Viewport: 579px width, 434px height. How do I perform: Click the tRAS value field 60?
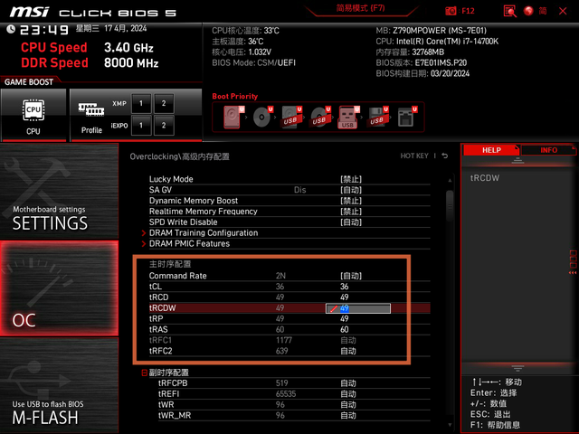point(344,329)
